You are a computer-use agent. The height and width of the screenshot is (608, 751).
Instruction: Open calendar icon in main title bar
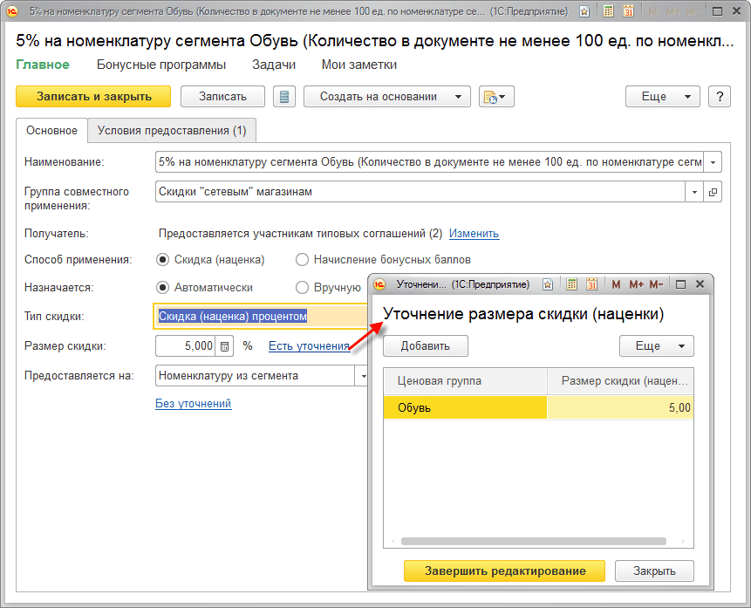pyautogui.click(x=628, y=11)
